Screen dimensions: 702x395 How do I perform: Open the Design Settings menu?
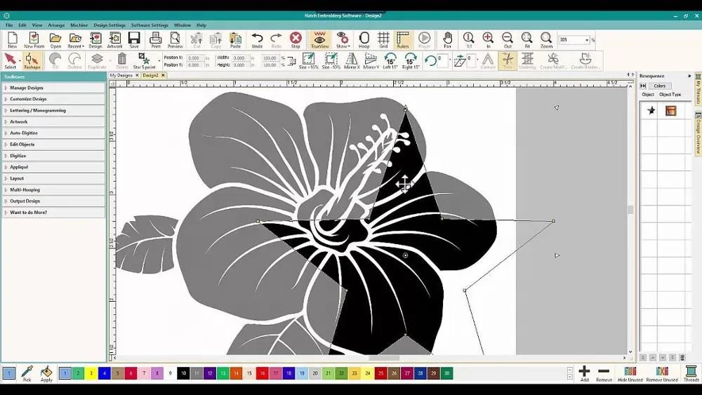[x=110, y=25]
